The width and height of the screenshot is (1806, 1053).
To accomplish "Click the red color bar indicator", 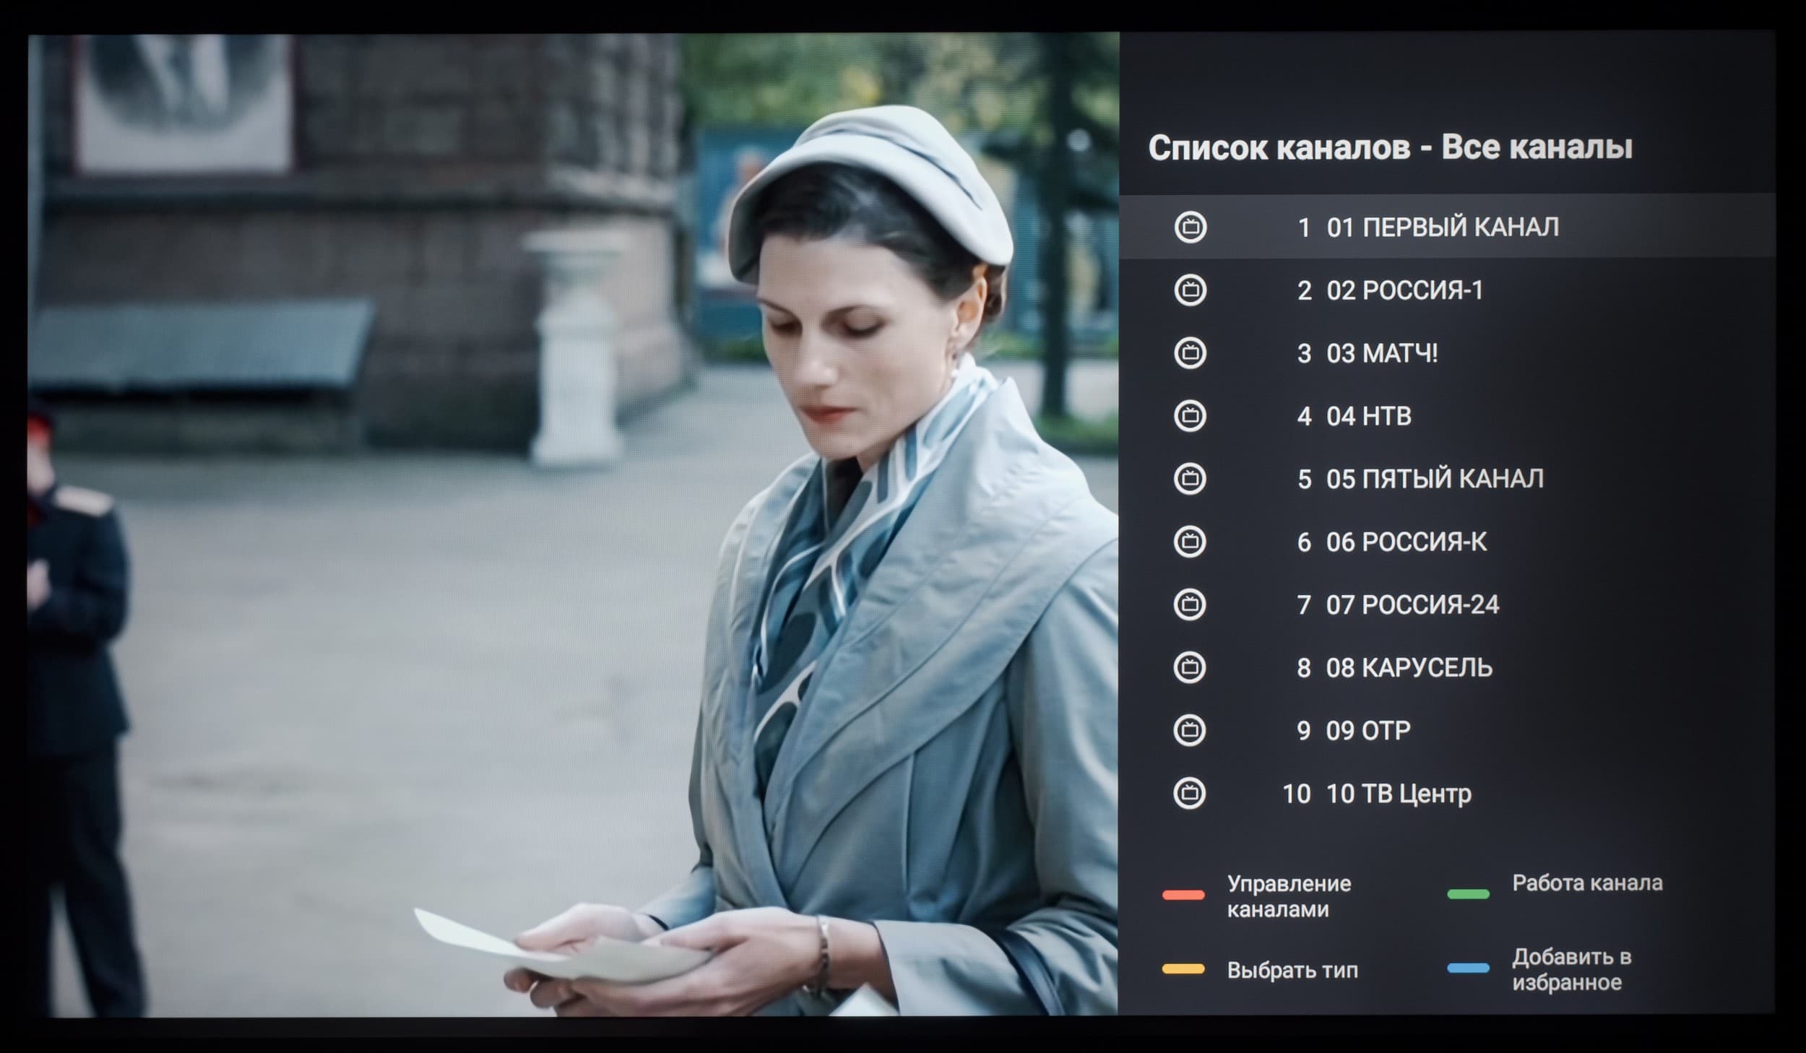I will pos(1183,895).
